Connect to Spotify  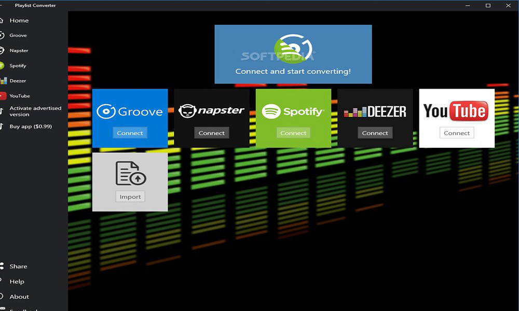coord(293,133)
